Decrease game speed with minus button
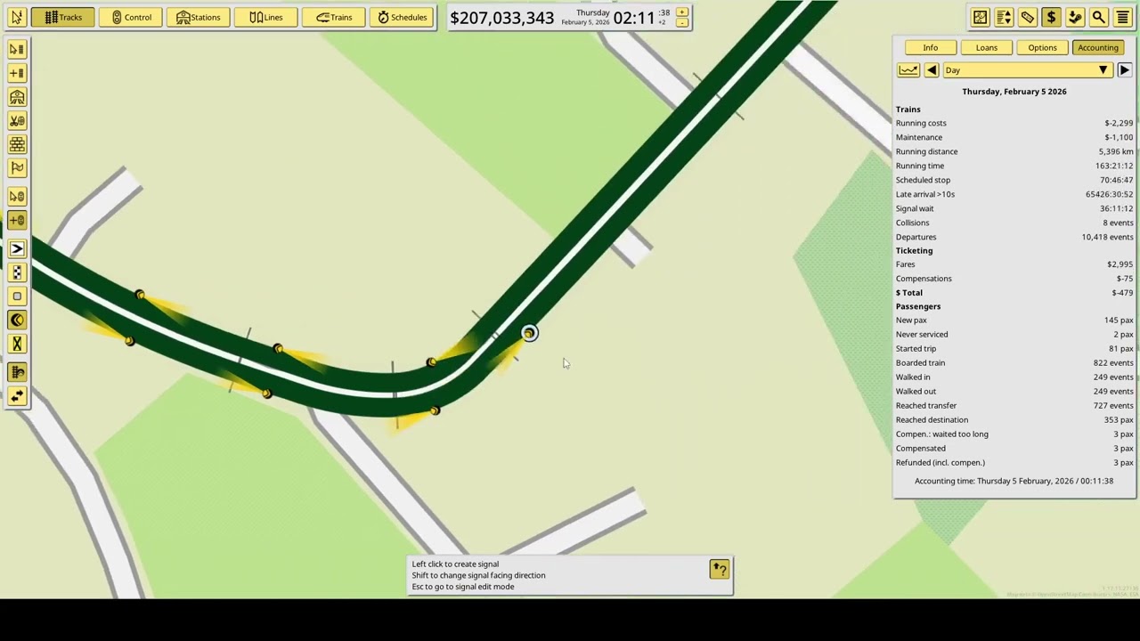The image size is (1140, 641). 681,22
